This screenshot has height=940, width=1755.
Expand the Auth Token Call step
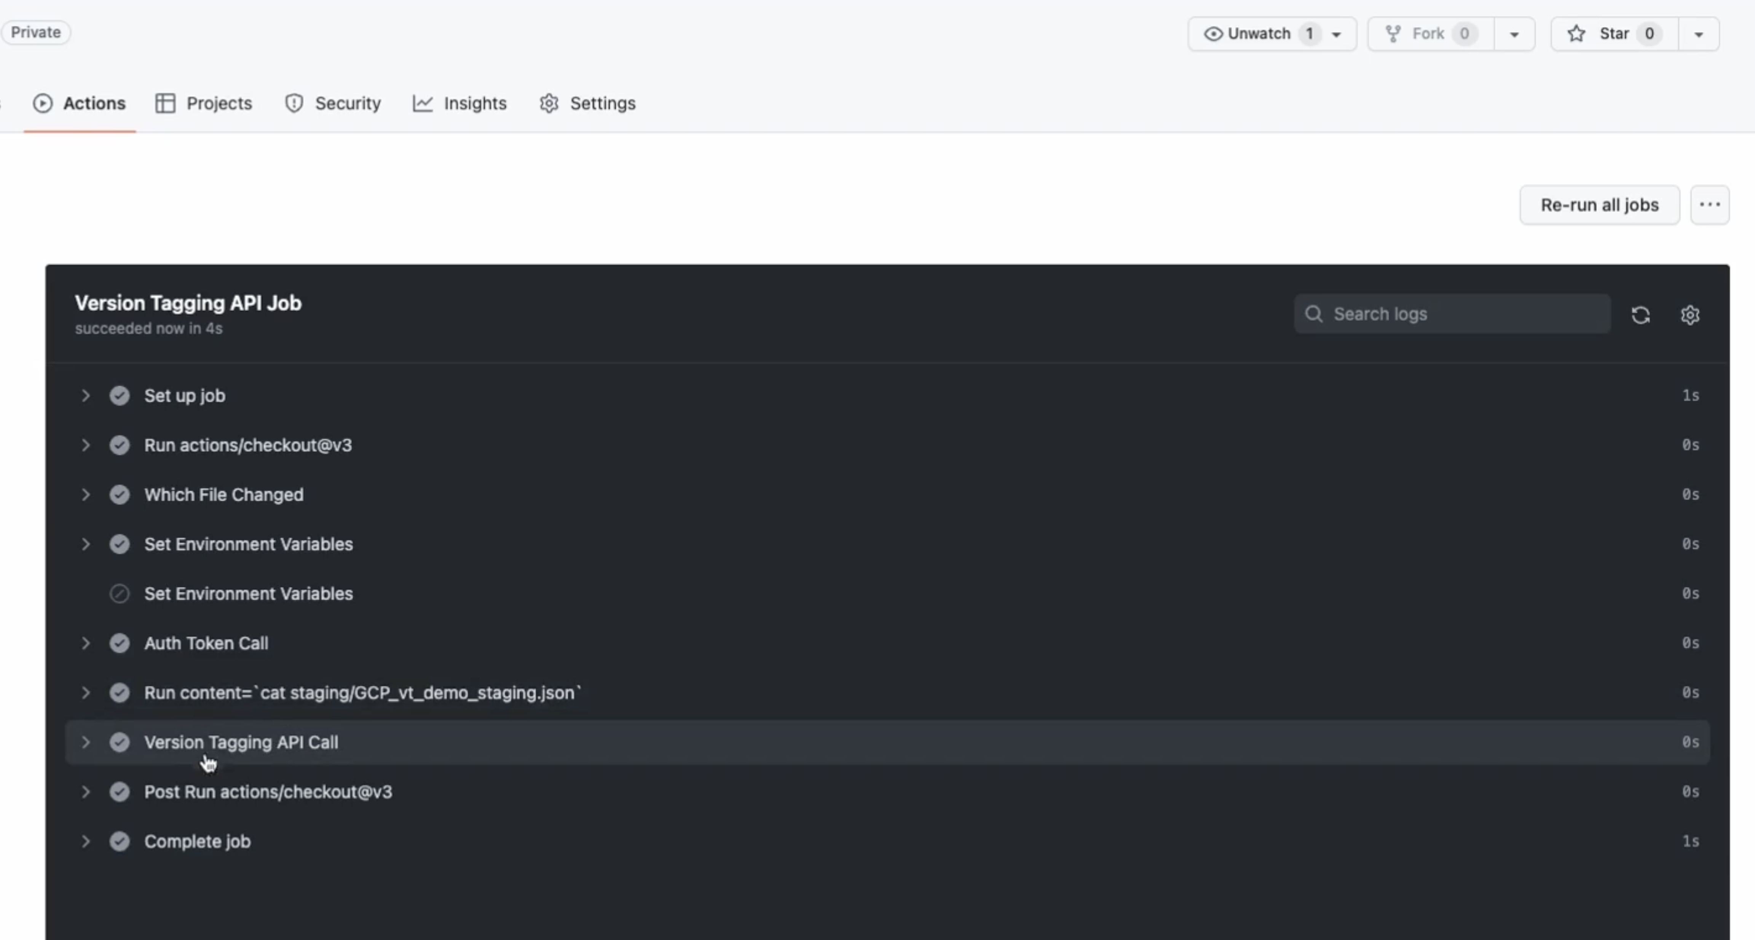(86, 643)
